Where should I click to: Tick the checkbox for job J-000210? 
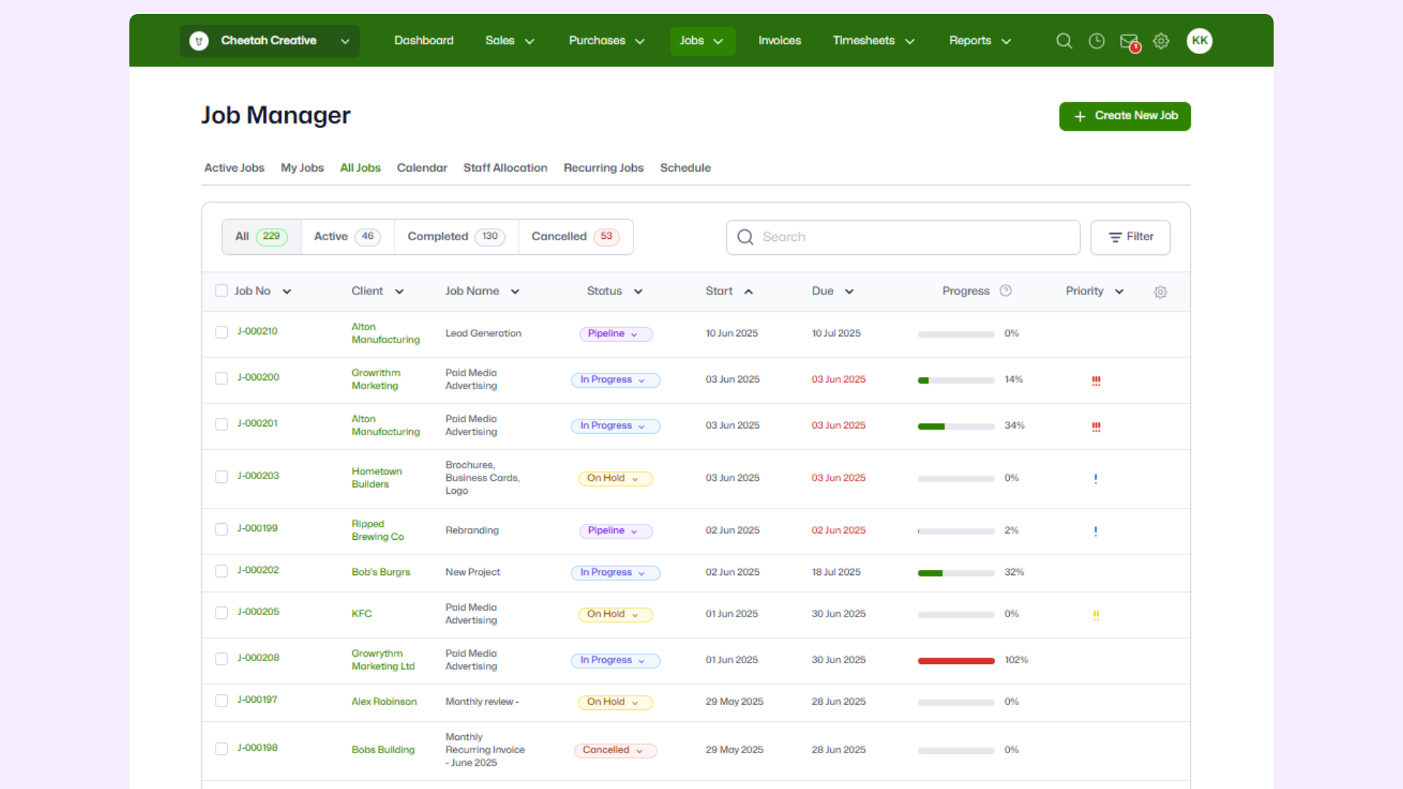tap(221, 332)
